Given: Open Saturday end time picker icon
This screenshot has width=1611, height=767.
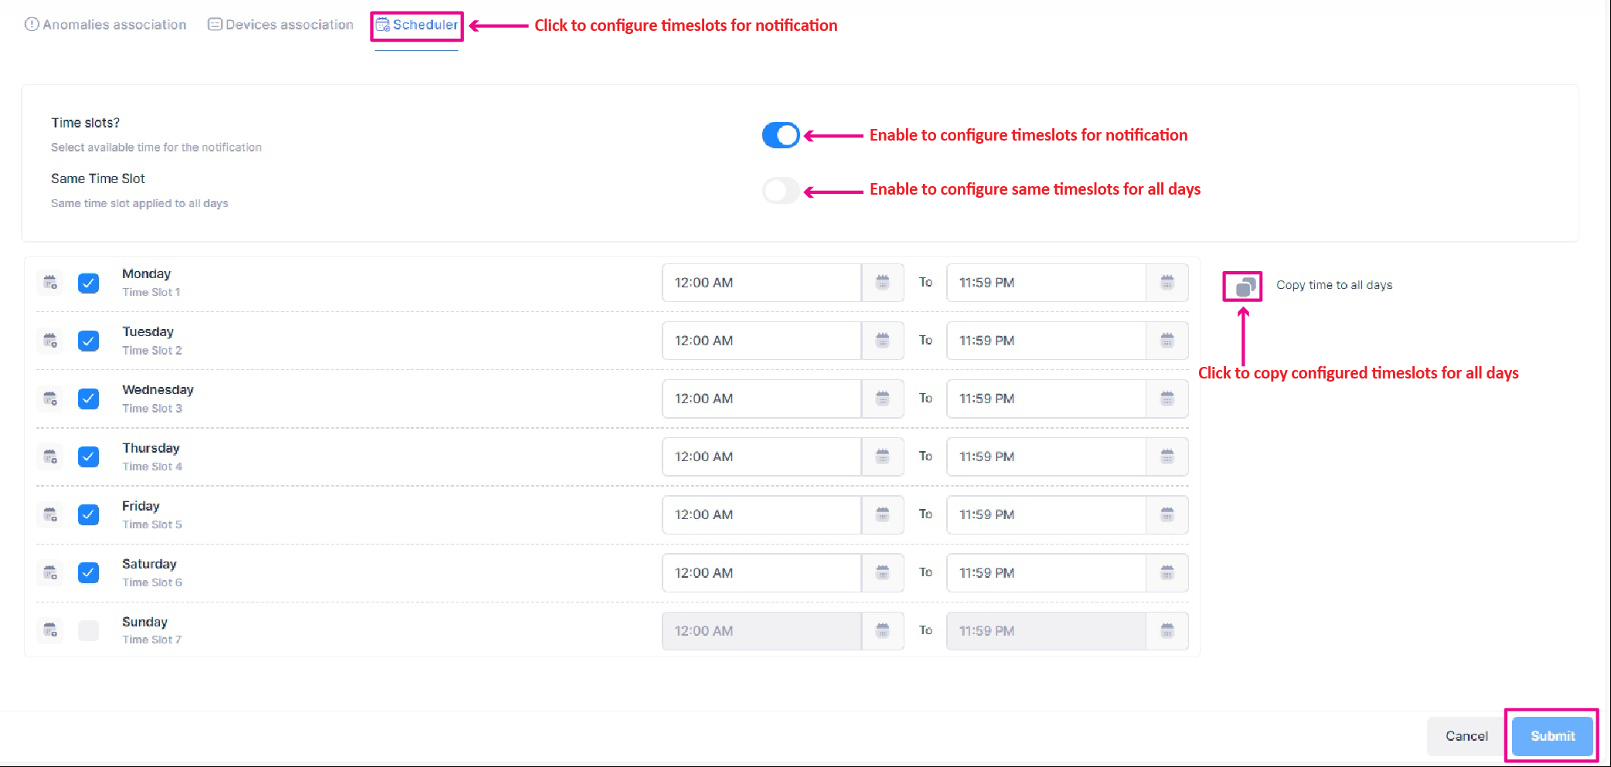Looking at the screenshot, I should [x=1167, y=573].
